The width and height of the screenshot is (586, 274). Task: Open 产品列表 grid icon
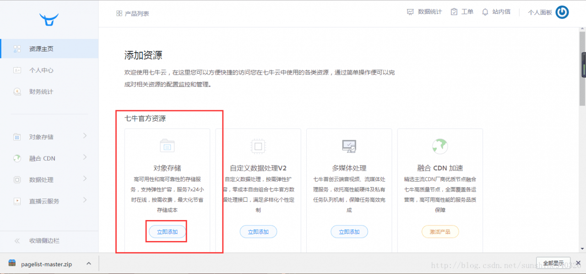tap(119, 14)
